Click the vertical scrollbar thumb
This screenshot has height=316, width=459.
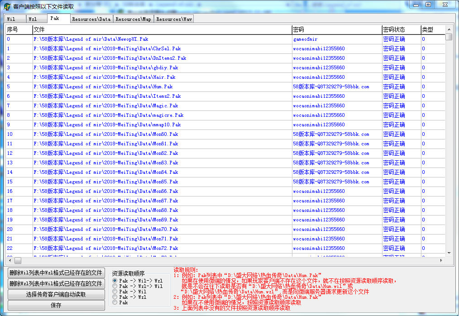click(449, 37)
